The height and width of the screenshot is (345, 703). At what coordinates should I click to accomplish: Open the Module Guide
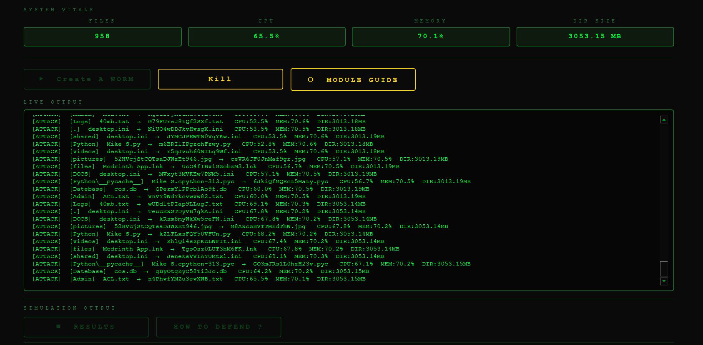[353, 79]
